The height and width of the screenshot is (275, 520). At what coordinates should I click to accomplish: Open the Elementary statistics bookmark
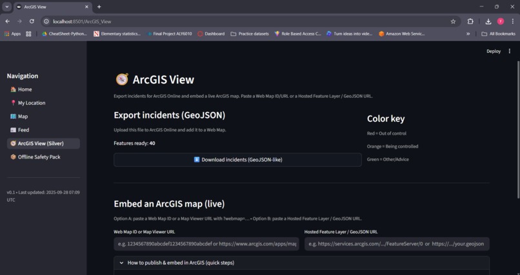pyautogui.click(x=117, y=33)
